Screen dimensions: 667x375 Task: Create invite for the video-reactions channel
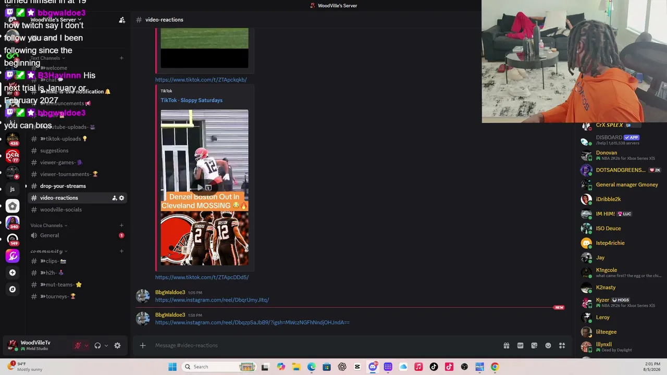click(114, 198)
